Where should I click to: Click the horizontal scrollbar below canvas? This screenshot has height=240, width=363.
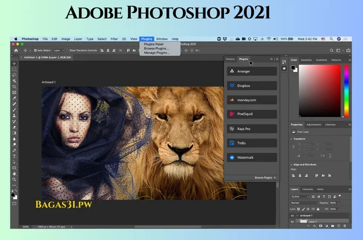pos(168,227)
